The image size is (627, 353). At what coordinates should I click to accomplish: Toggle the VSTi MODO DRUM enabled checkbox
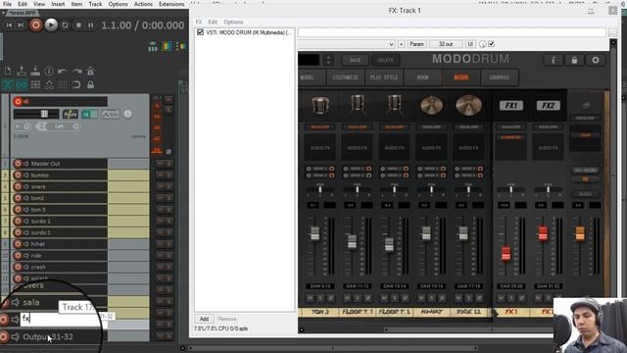(200, 32)
